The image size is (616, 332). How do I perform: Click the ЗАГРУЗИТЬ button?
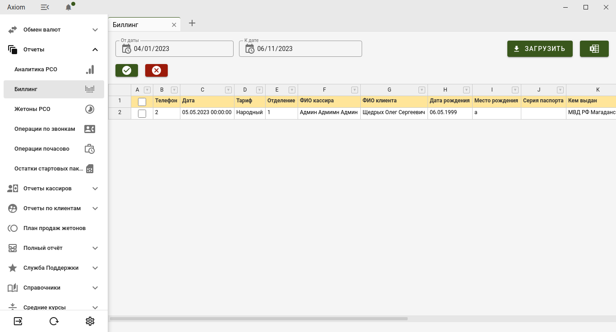[540, 49]
